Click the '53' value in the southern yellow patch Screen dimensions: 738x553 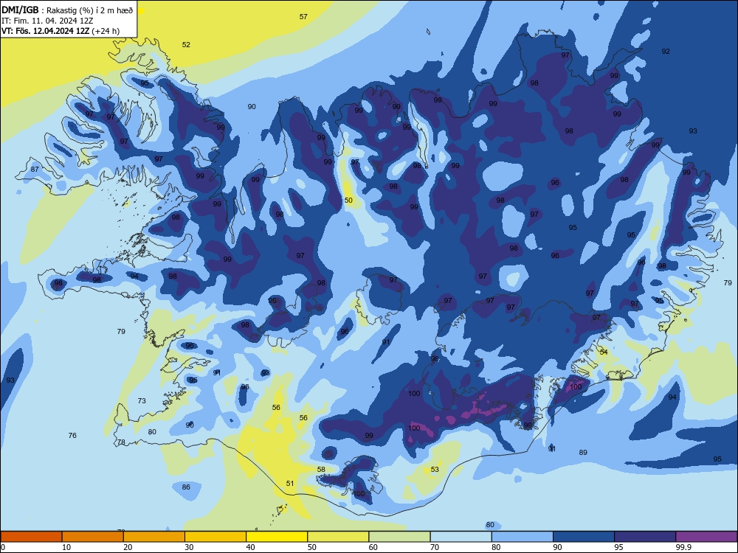pyautogui.click(x=435, y=469)
